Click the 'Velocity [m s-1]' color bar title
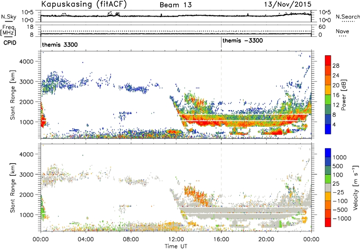The height and width of the screenshot is (249, 360). point(355,187)
